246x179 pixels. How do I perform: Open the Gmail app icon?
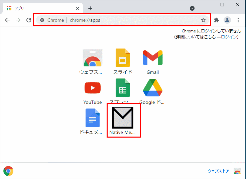click(x=153, y=57)
